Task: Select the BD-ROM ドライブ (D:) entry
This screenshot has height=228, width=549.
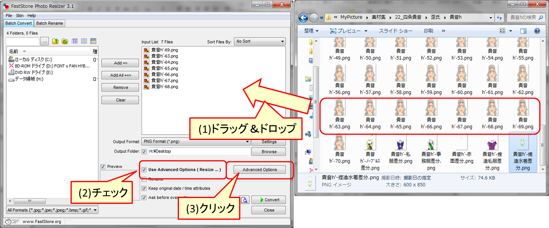Action: tap(49, 66)
